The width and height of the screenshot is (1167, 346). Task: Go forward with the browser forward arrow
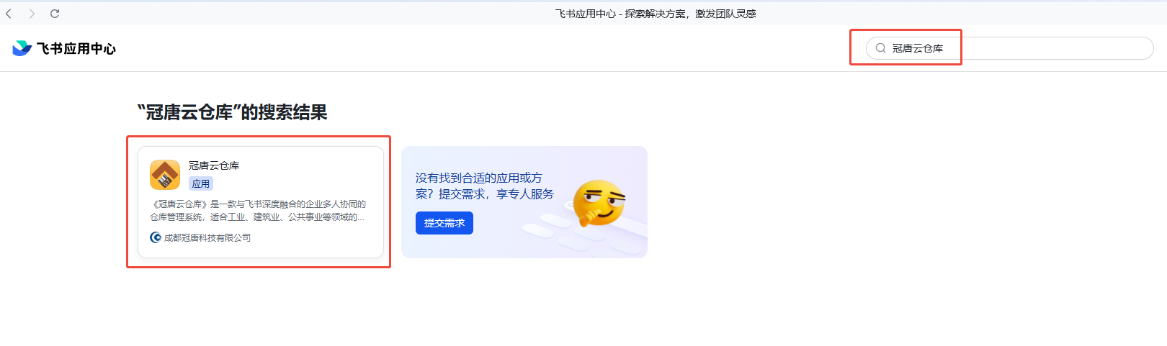(x=32, y=14)
